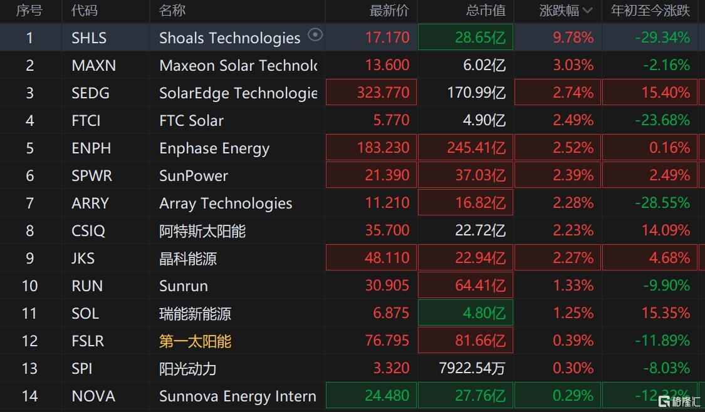This screenshot has height=412, width=705.
Task: Click the daily change 3.03%
Action: [573, 66]
